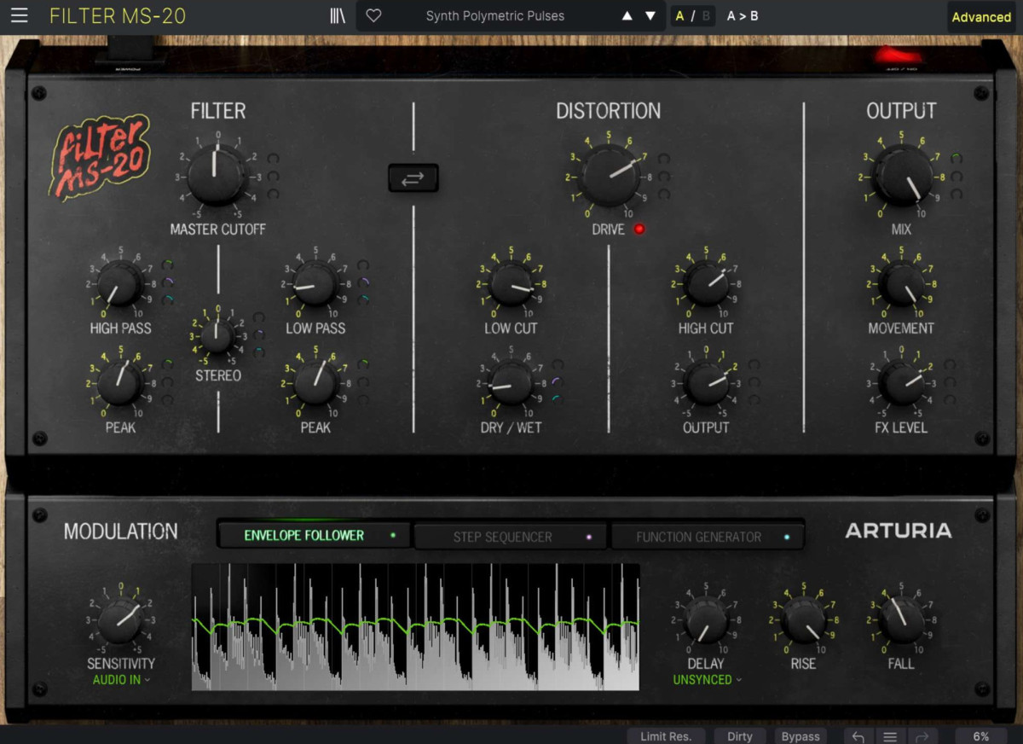Click the OUTPUT section heading
This screenshot has width=1023, height=744.
901,111
